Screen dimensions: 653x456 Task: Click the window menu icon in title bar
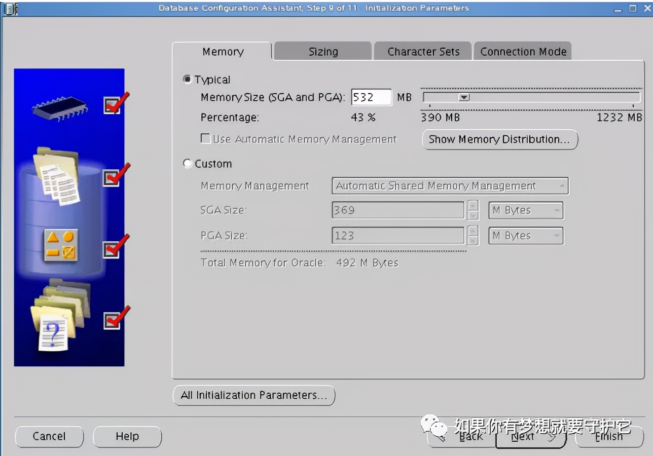point(11,9)
